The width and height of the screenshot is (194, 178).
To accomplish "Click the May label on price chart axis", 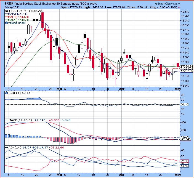I will click(178, 89).
